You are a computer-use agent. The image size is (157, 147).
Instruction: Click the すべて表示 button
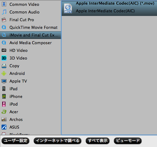click(98, 141)
